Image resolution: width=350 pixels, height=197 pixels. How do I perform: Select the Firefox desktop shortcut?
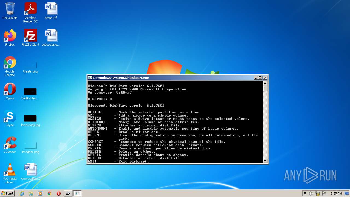[x=10, y=38]
